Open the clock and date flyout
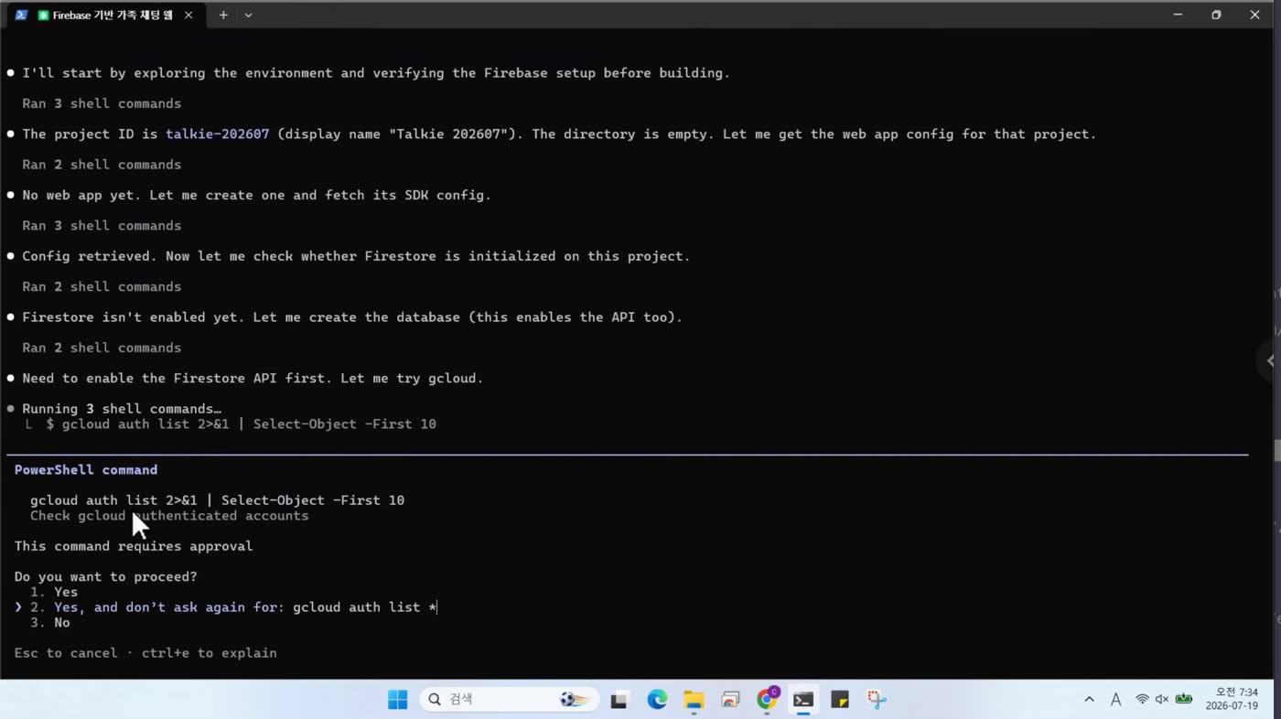 [x=1231, y=700]
